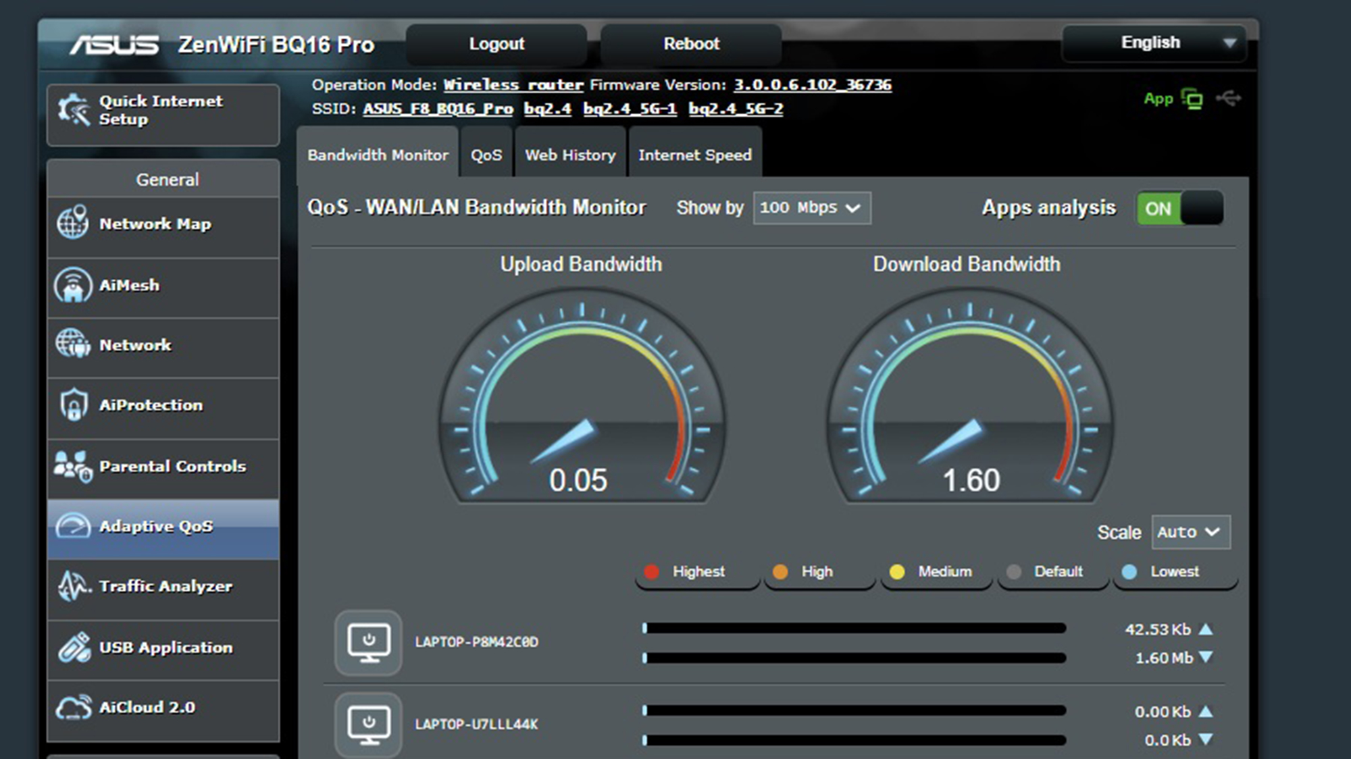Click the LAPTOP-P8M42C0D device name
This screenshot has width=1351, height=759.
tap(476, 642)
